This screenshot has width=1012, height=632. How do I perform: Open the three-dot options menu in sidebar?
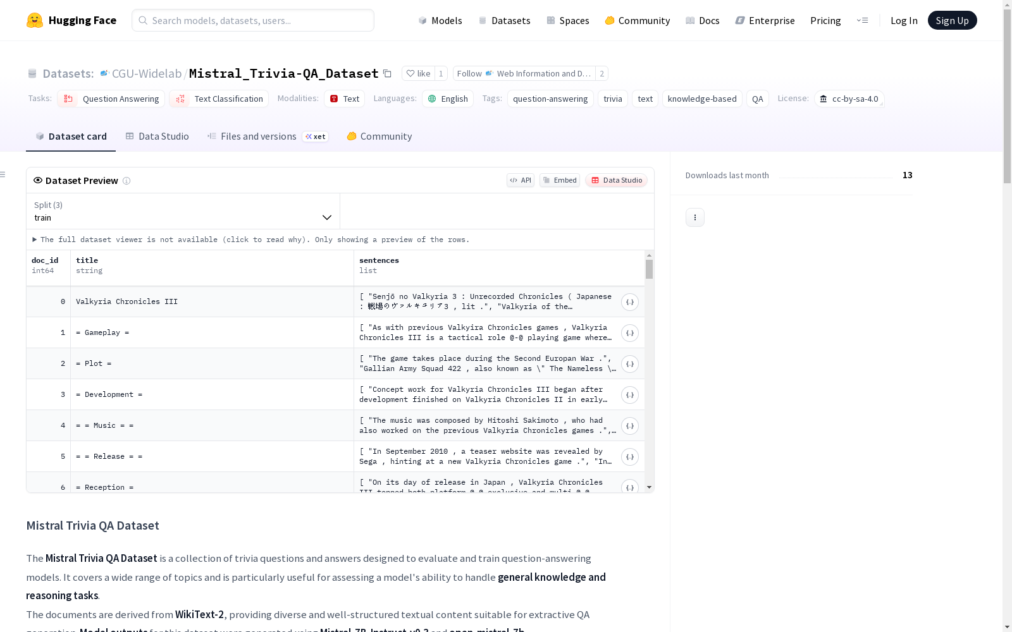[x=695, y=217]
